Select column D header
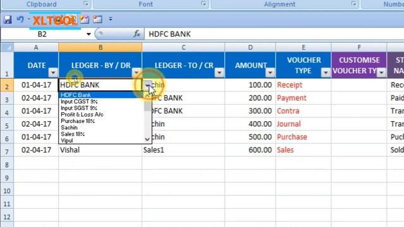404x227 pixels. point(250,47)
